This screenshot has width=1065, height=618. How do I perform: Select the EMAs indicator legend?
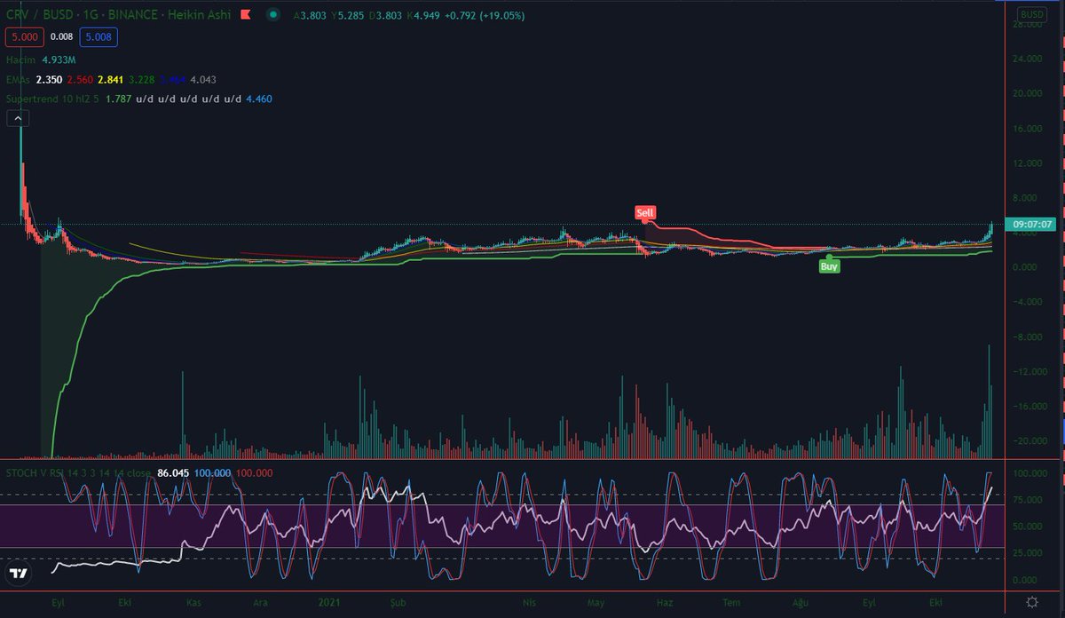pyautogui.click(x=20, y=80)
